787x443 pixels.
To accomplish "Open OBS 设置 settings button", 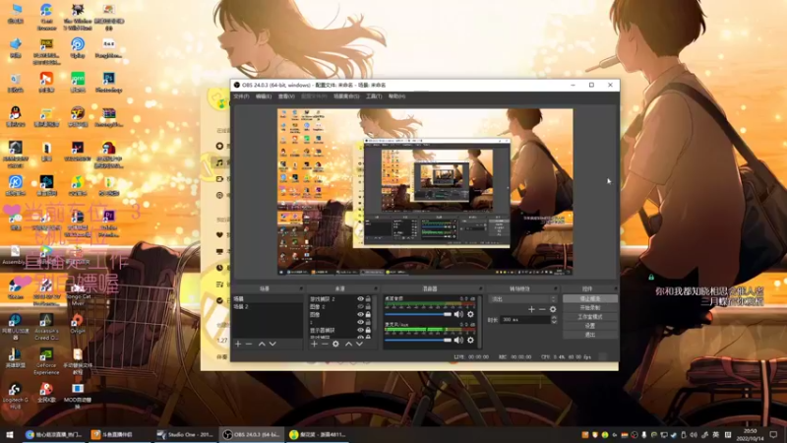I will (589, 326).
